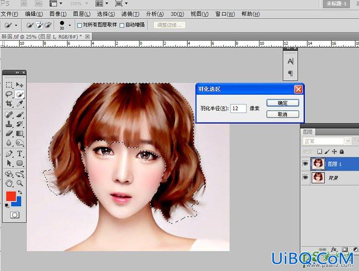Open the 编辑(E) menu

click(34, 14)
